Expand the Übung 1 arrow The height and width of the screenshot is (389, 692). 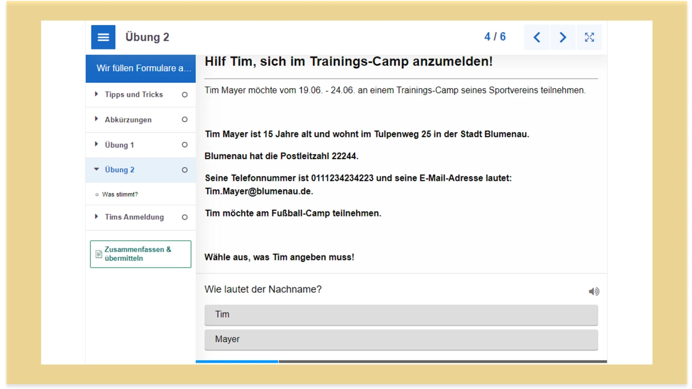click(97, 145)
